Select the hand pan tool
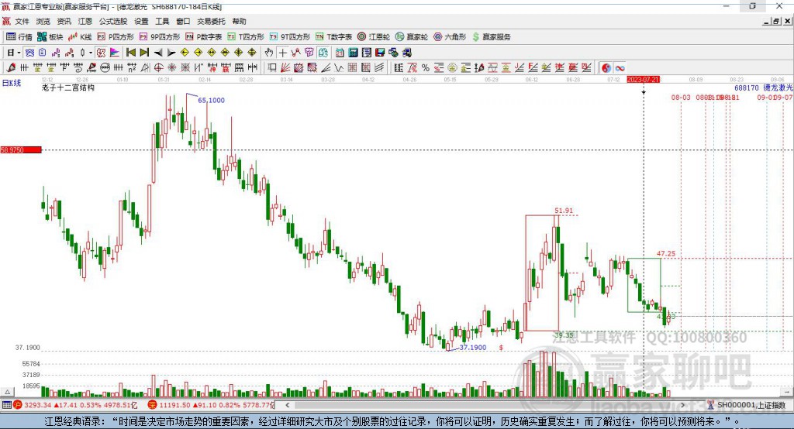This screenshot has width=794, height=429. (x=269, y=53)
